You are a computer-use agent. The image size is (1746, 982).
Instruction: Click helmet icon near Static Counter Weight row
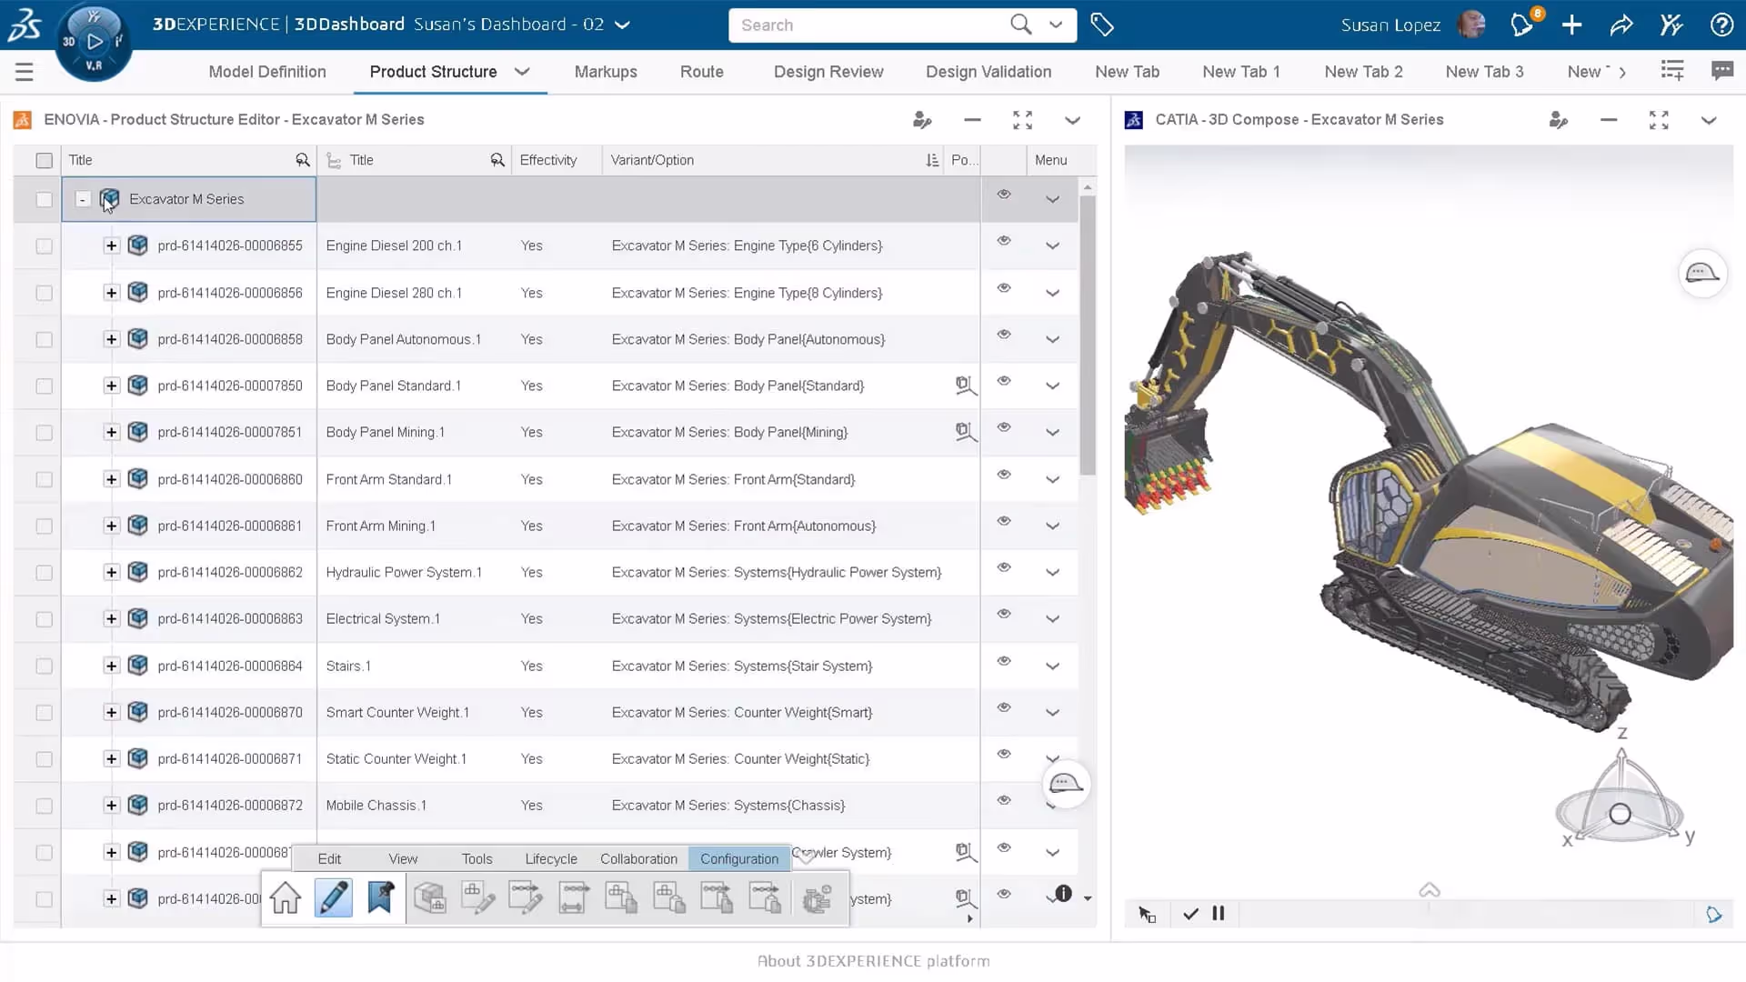click(x=1066, y=784)
